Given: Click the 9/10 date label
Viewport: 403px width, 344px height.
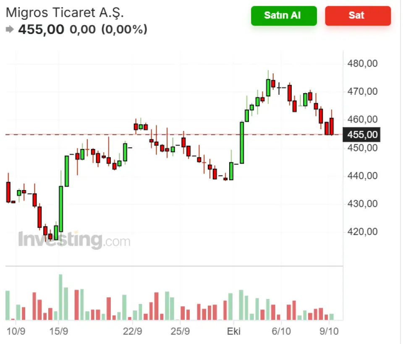Looking at the screenshot, I should (329, 331).
